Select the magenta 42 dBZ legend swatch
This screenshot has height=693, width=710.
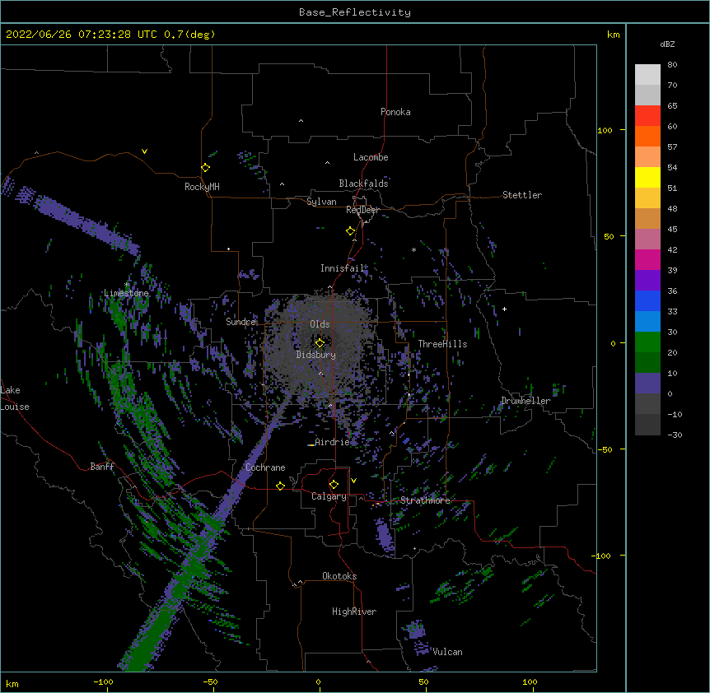647,259
